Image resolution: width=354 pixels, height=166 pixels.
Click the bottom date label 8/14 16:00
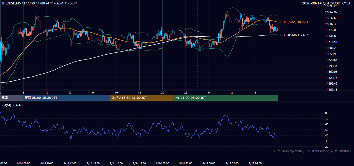116,163
